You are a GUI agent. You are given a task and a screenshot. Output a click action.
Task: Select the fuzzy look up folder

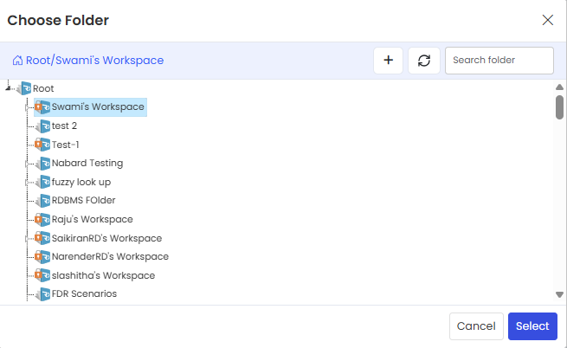click(81, 182)
